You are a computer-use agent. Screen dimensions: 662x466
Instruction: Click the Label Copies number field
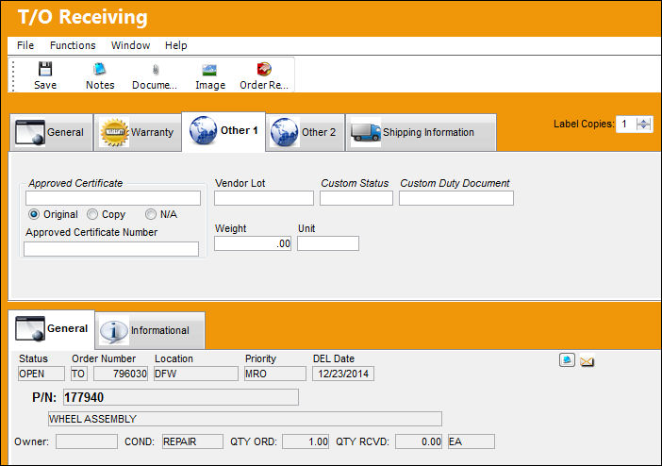(x=626, y=125)
